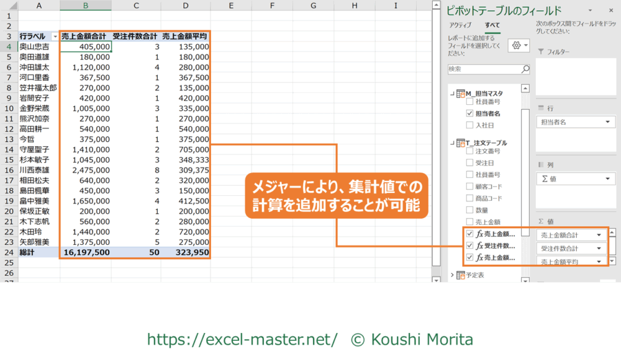This screenshot has height=349, width=621.
Task: Open the 売上金額合計 dropdown in the Values area
Action: [600, 236]
